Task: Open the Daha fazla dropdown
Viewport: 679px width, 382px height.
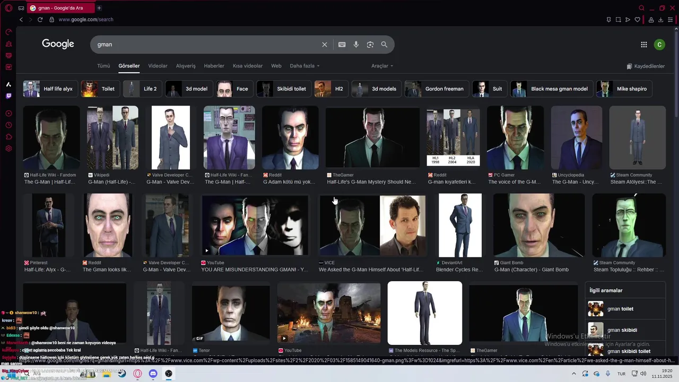Action: (x=304, y=66)
